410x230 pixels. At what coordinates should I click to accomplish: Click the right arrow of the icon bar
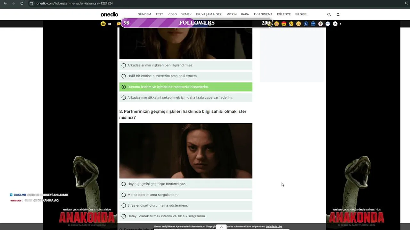pos(340,24)
